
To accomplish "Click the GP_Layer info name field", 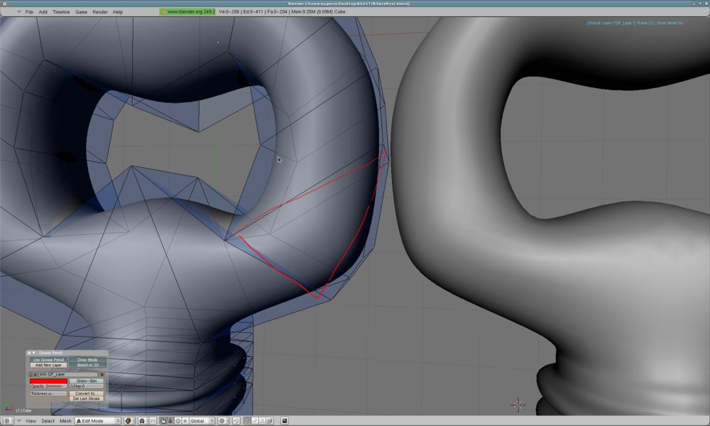I will click(68, 374).
